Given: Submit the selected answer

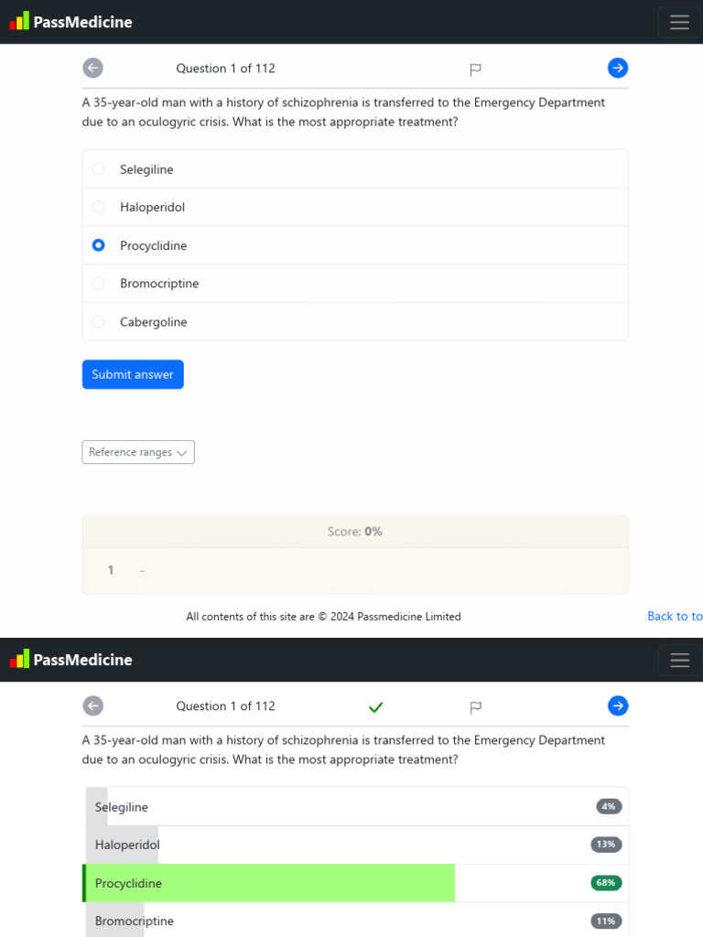Looking at the screenshot, I should (x=133, y=374).
